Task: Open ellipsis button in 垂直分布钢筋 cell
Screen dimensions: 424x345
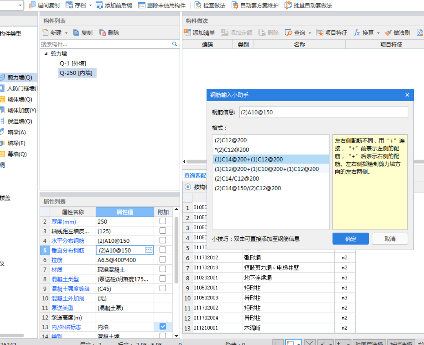Action: pyautogui.click(x=149, y=250)
